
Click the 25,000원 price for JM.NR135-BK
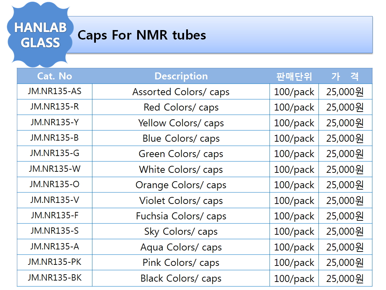click(345, 278)
